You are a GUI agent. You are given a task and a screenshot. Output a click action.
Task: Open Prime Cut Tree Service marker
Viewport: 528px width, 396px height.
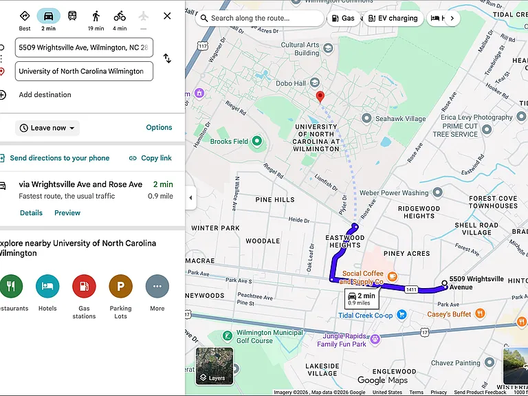coord(487,130)
